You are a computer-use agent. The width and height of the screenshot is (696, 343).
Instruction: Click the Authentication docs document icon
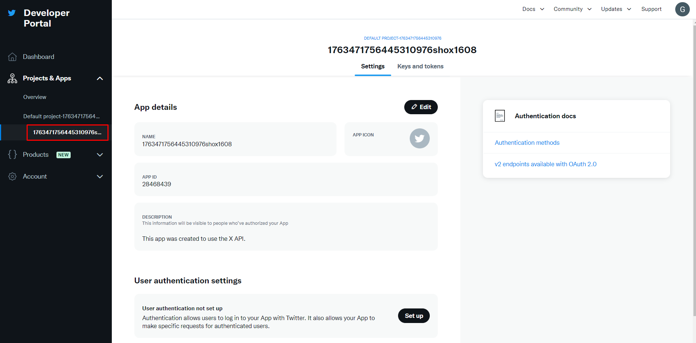coord(500,116)
